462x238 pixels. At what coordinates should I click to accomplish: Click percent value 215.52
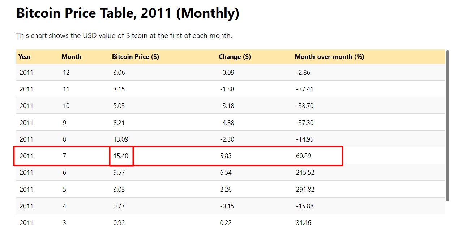(x=305, y=173)
